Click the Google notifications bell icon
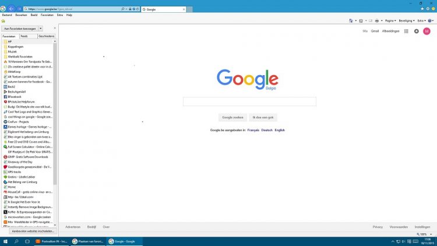 click(416, 31)
